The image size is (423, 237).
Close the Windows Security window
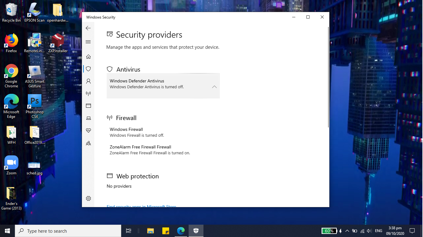tap(322, 17)
